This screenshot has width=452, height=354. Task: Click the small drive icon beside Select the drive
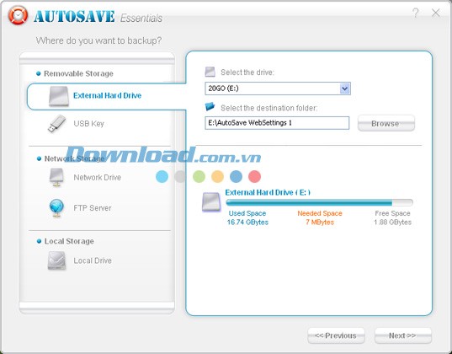click(210, 72)
